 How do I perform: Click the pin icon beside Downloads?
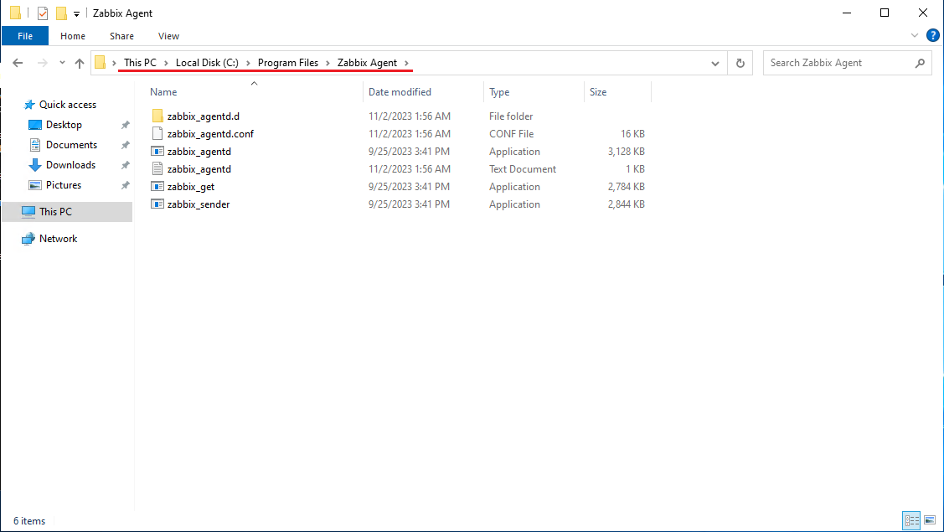pos(126,165)
